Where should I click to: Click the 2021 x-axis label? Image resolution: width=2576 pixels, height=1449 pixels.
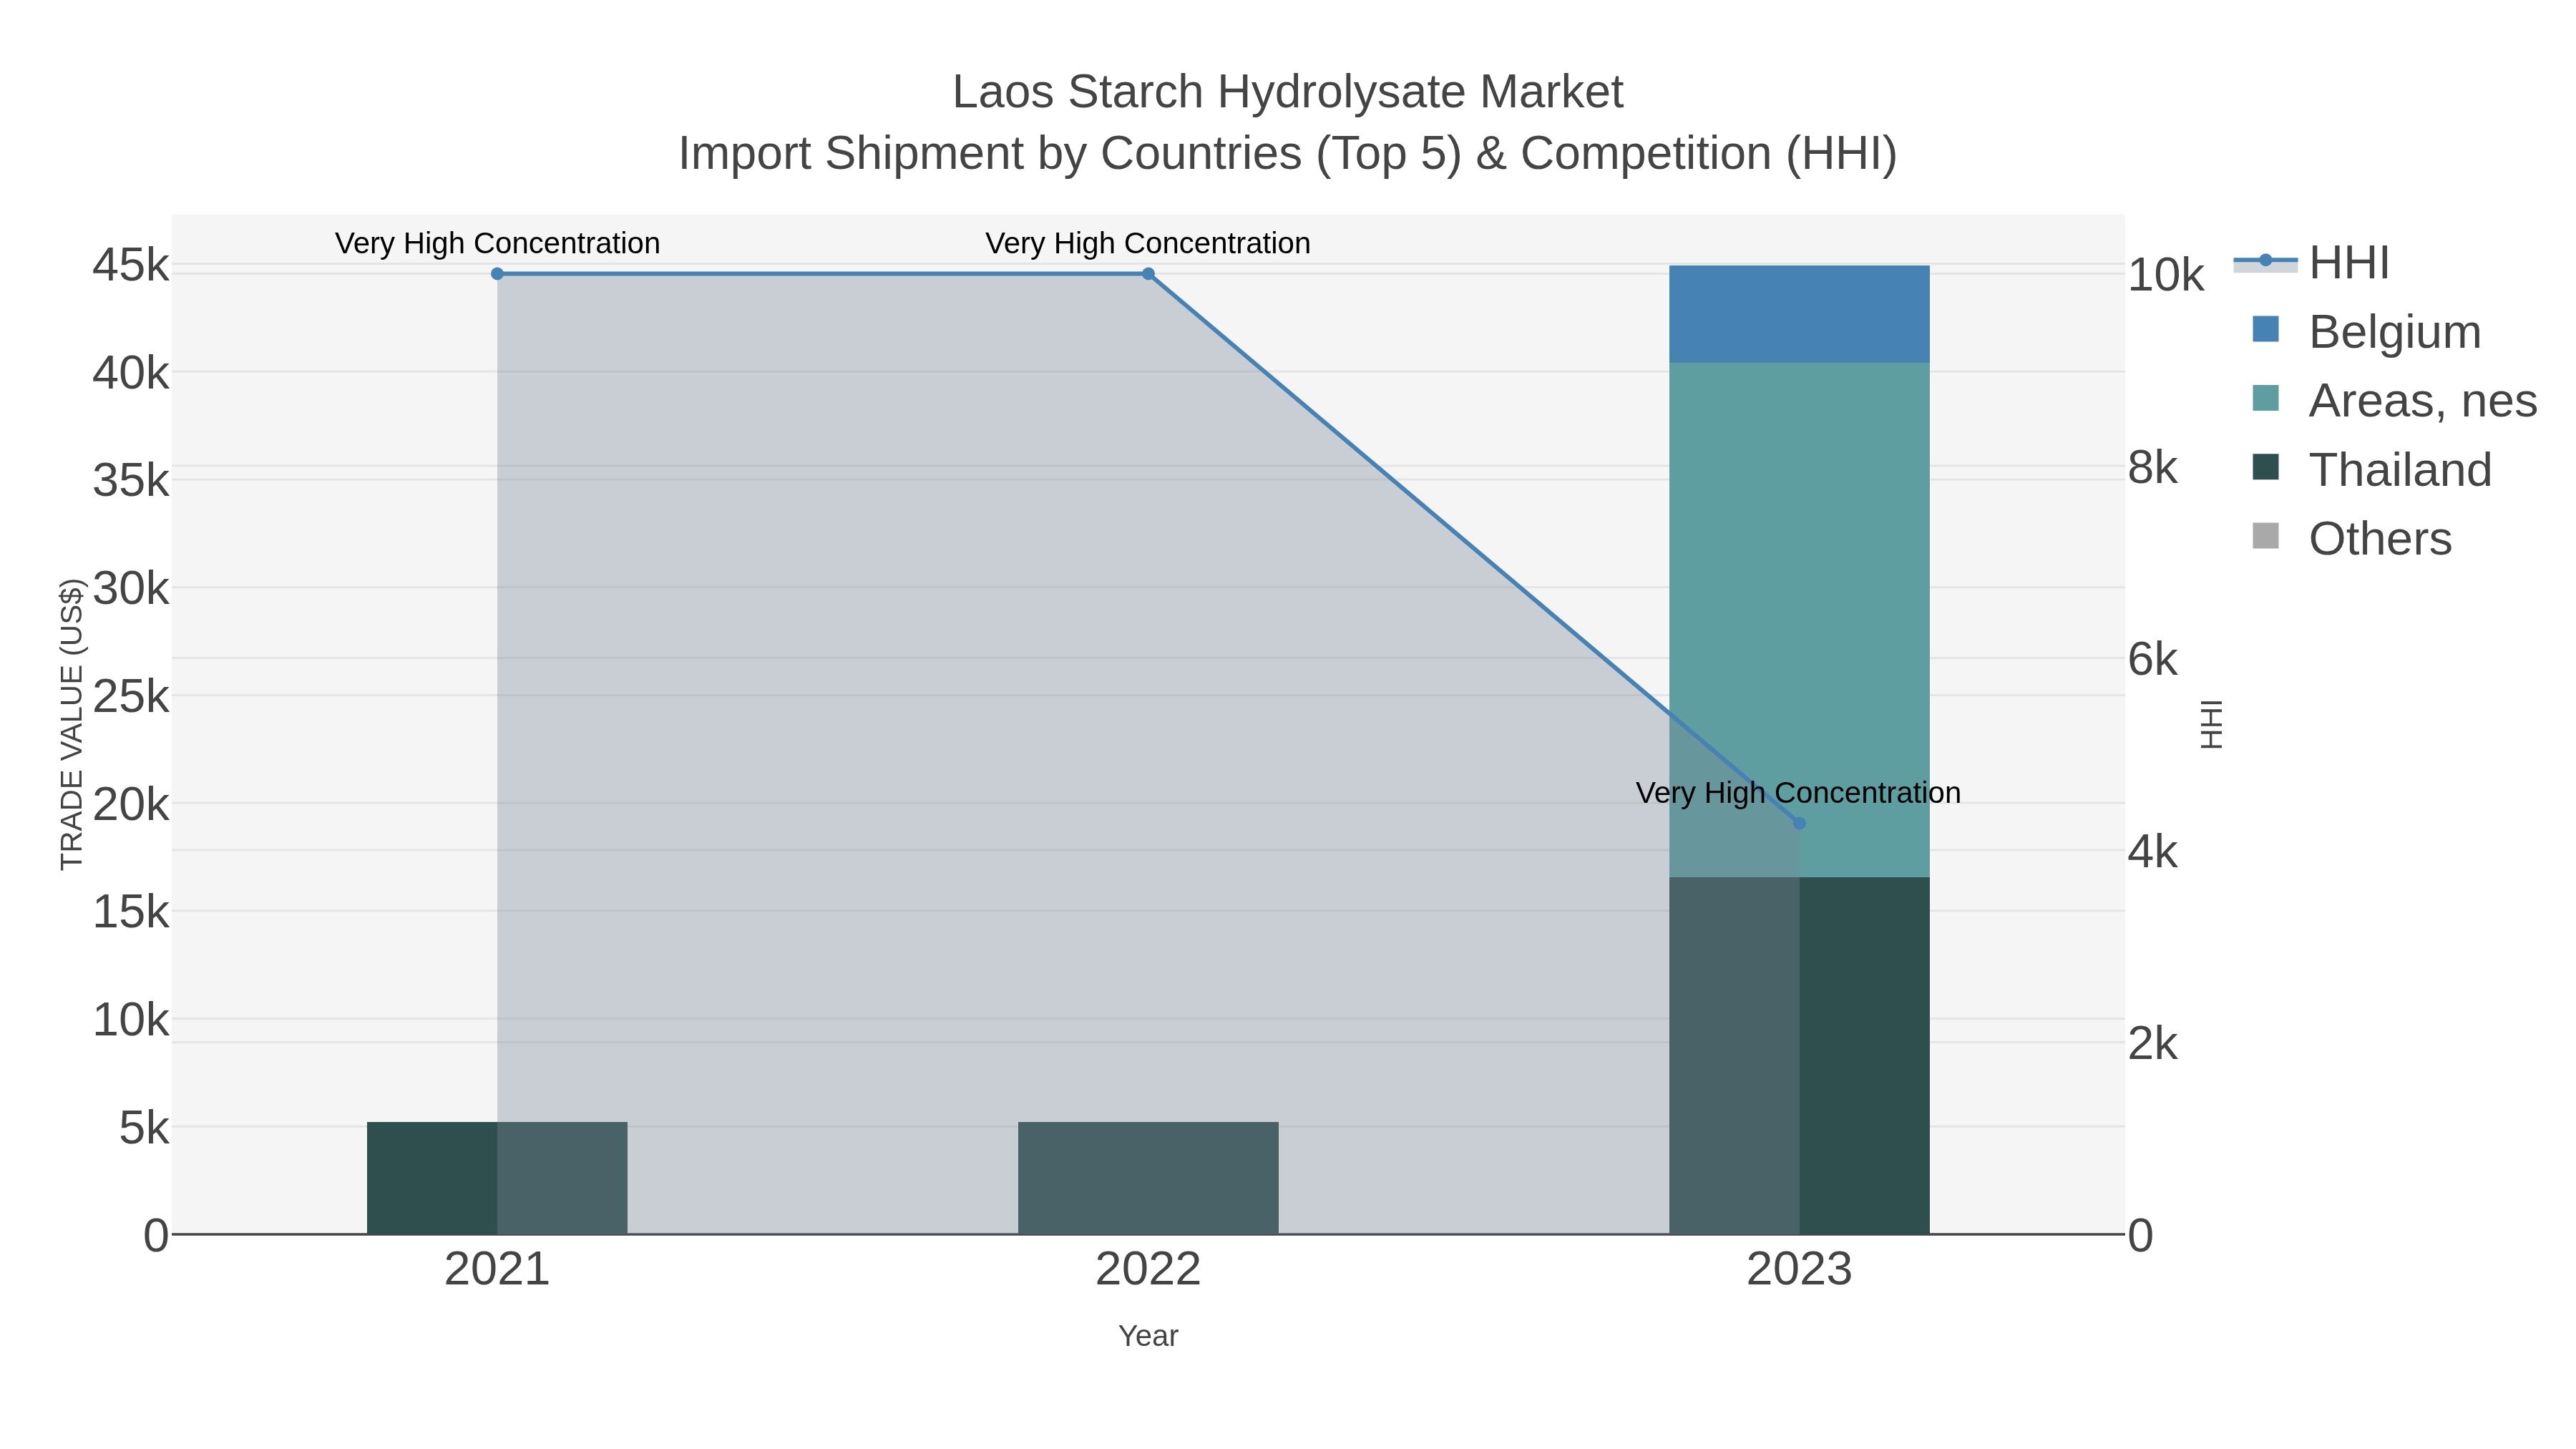[497, 1270]
